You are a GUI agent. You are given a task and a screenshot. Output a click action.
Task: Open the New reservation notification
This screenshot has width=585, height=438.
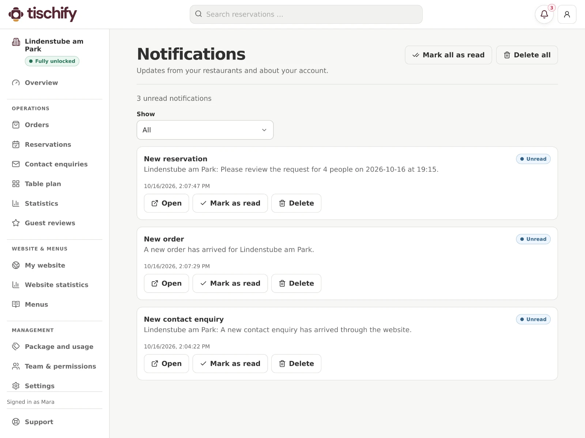point(166,203)
